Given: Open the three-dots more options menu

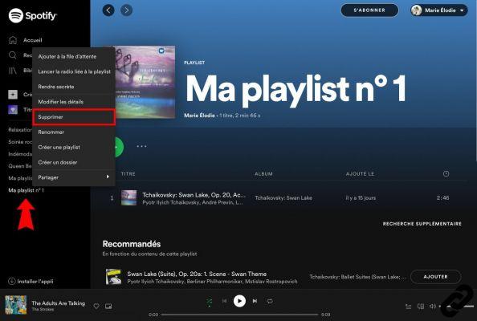Looking at the screenshot, I should [x=141, y=146].
